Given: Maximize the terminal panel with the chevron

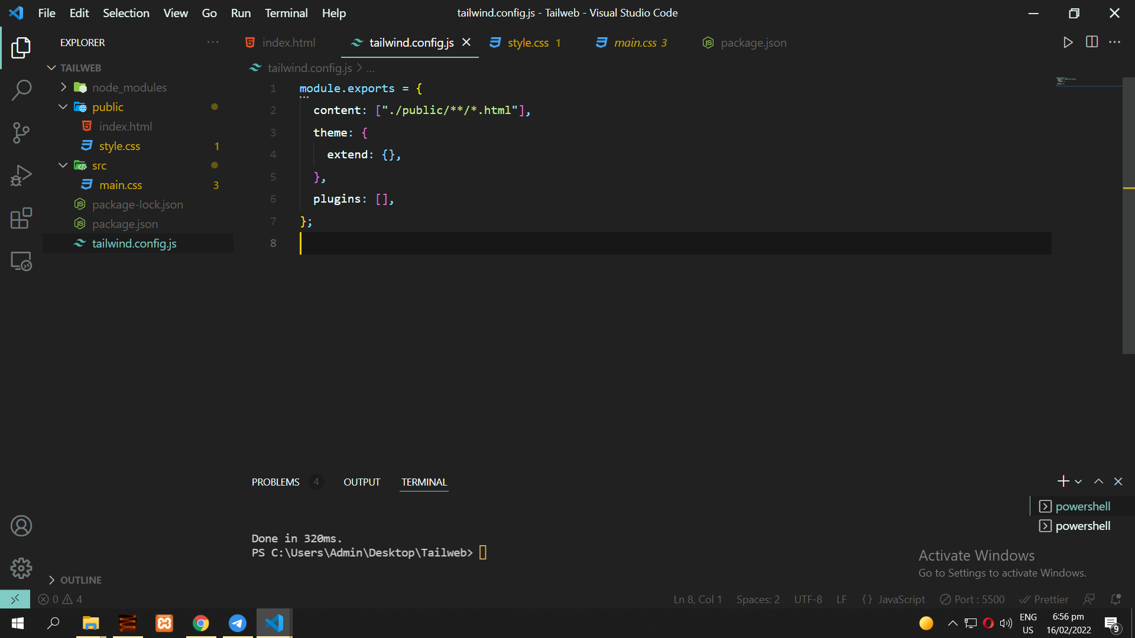Looking at the screenshot, I should [1098, 481].
